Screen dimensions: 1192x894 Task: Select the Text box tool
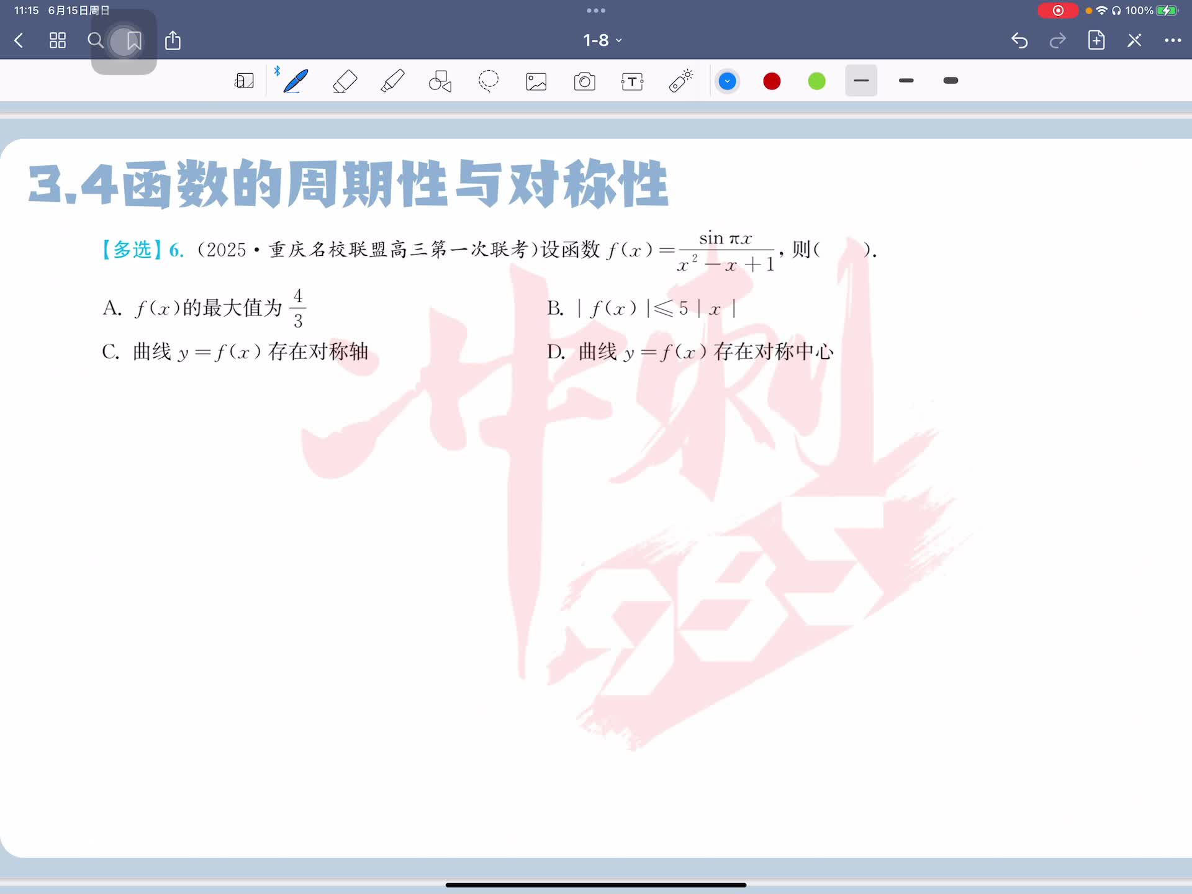click(632, 81)
